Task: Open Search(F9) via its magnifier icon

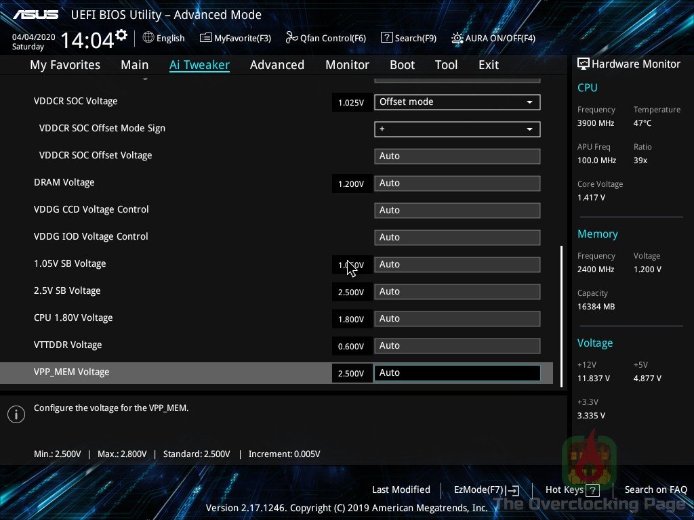Action: (386, 38)
